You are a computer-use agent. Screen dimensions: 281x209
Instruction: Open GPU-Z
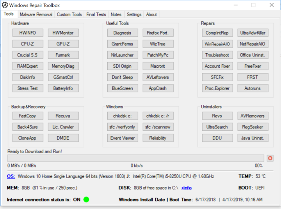pyautogui.click(x=63, y=44)
